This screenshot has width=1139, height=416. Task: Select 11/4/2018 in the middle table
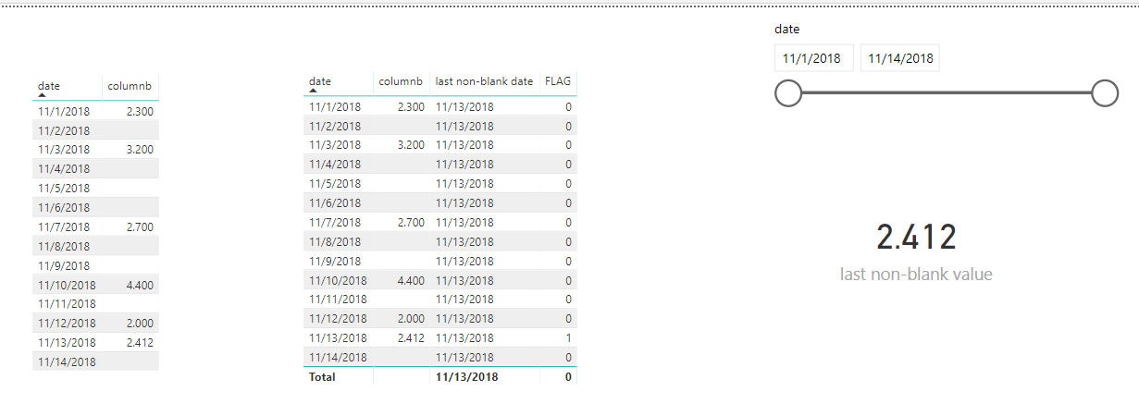(335, 164)
